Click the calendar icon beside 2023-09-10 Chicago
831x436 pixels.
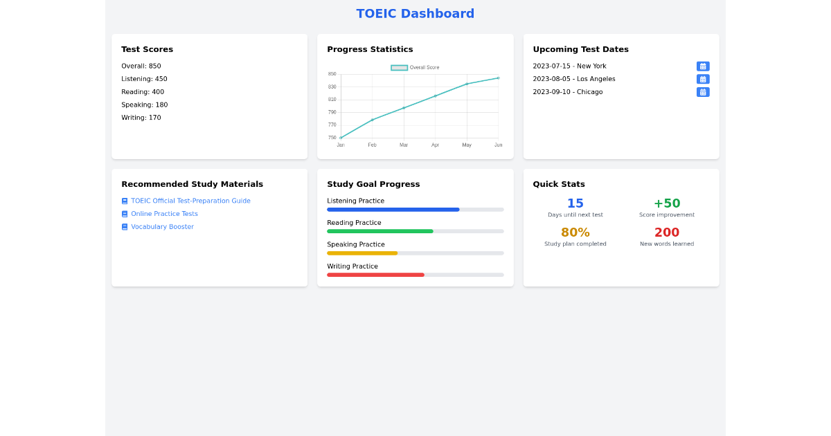click(x=703, y=91)
